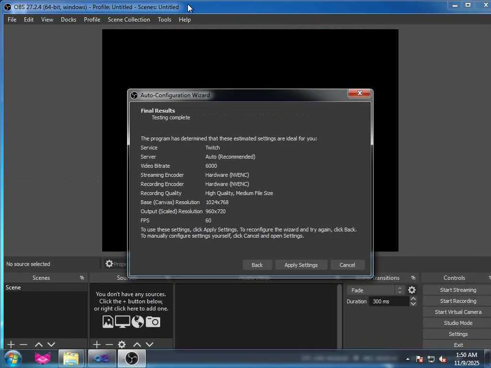Click the network tray icon
The height and width of the screenshot is (368, 491).
point(431,359)
